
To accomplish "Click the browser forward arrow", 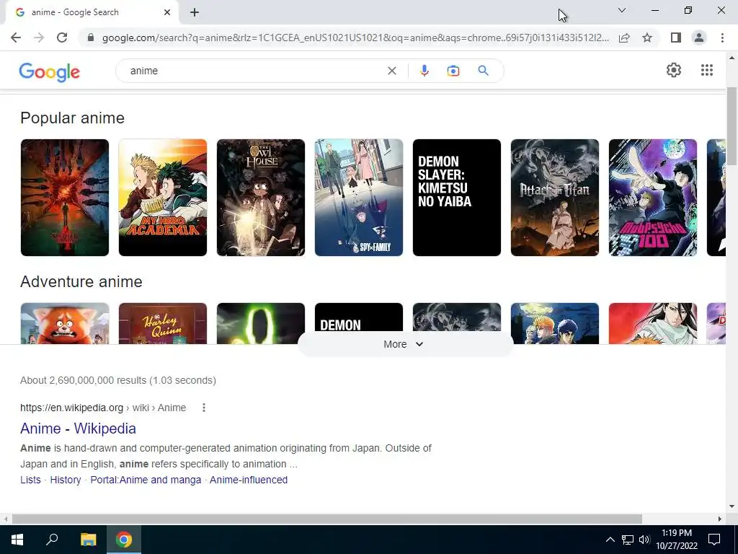I will tap(39, 38).
